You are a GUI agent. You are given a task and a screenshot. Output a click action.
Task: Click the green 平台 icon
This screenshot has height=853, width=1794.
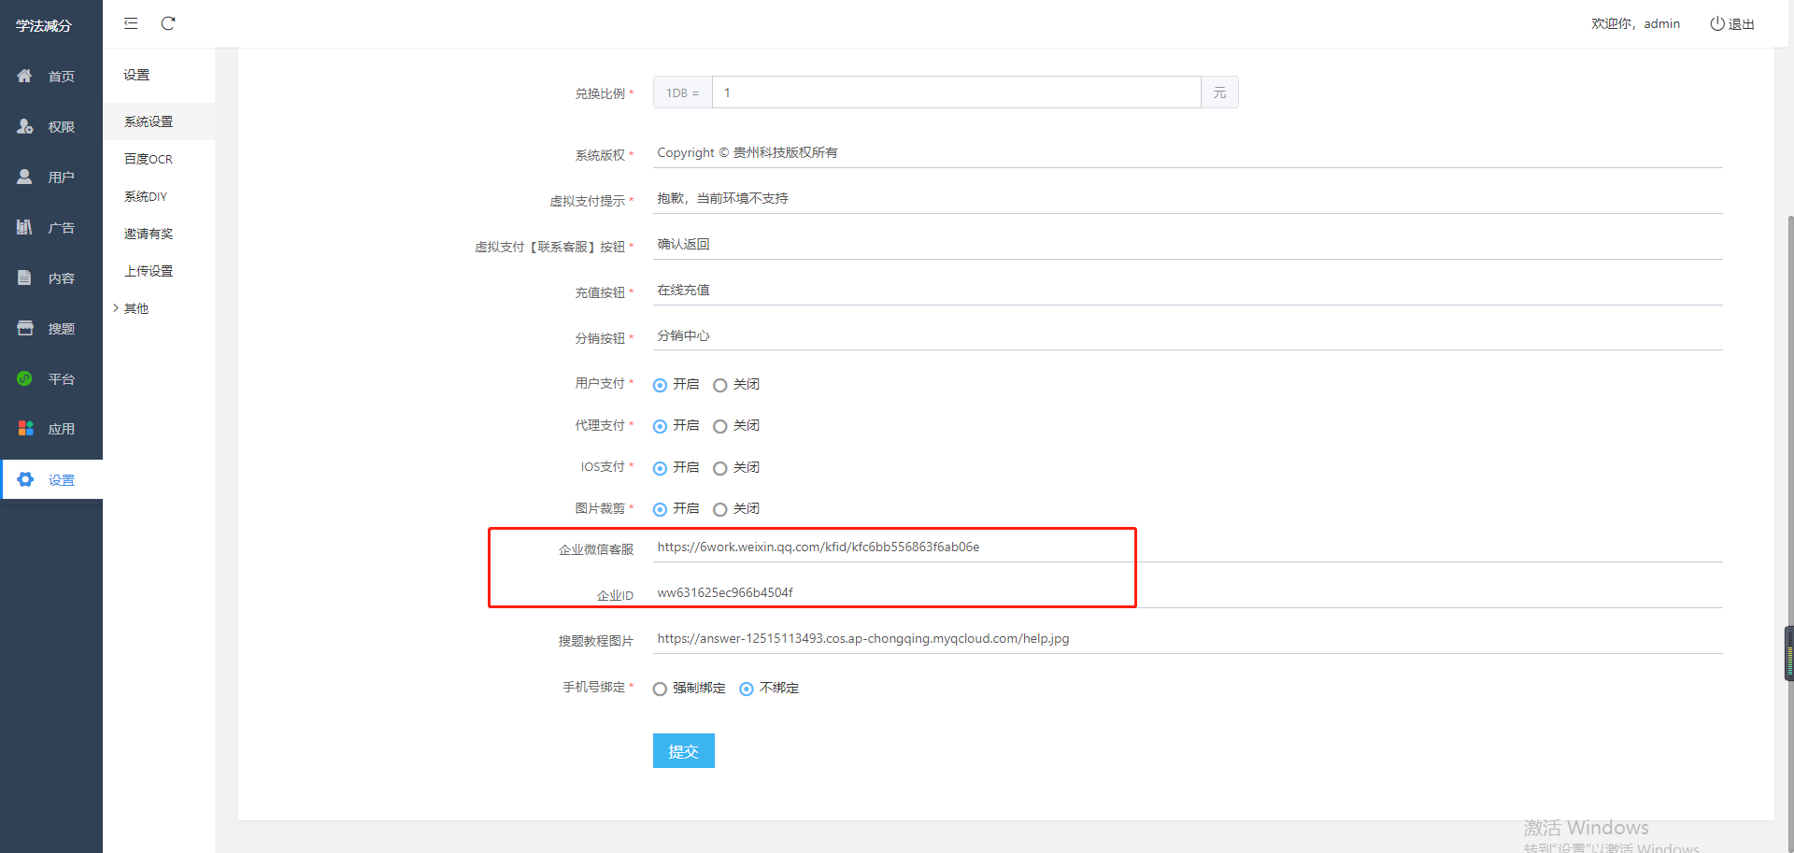[25, 378]
